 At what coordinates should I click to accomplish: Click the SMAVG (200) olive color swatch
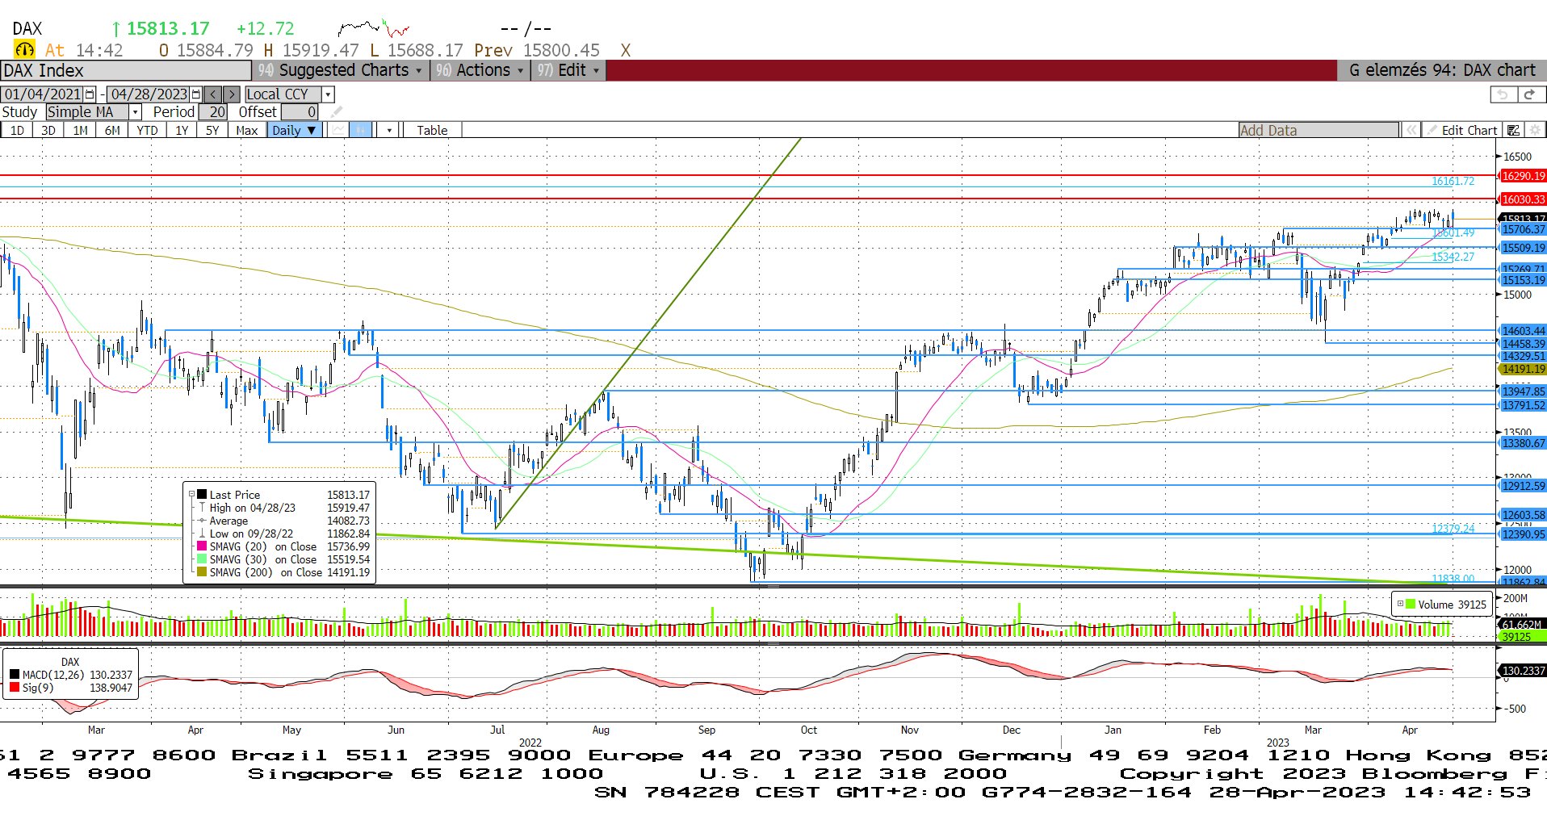202,572
